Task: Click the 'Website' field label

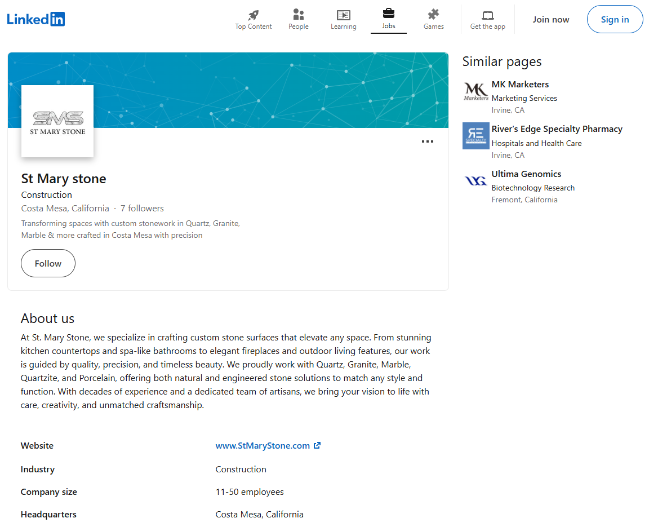Action: point(37,445)
